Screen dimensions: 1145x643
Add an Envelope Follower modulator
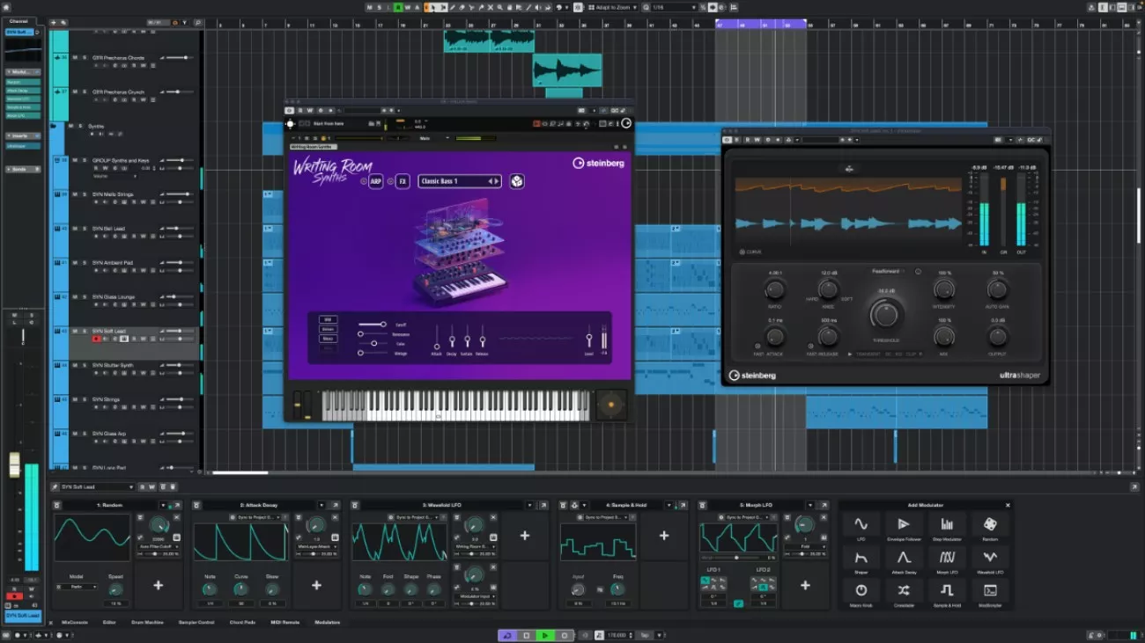coord(904,525)
